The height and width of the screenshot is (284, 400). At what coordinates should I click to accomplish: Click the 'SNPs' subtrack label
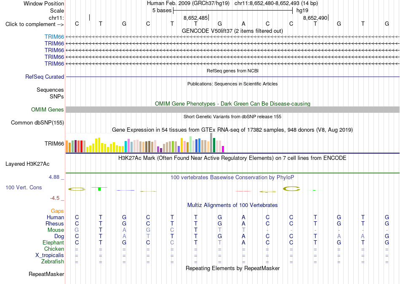57,97
